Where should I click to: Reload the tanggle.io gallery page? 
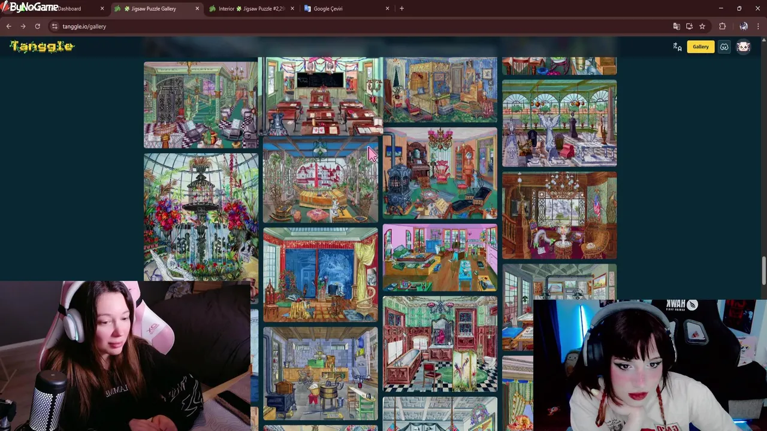37,26
